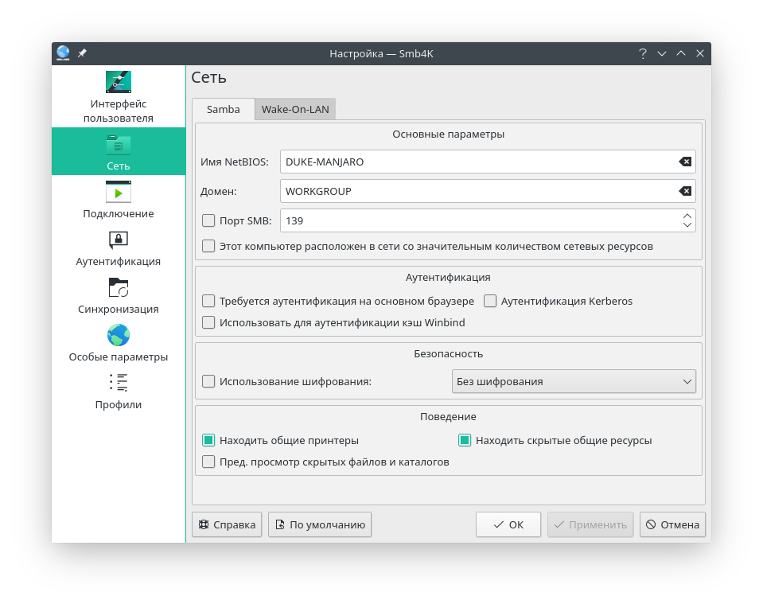Confirm settings with the OK button
The image size is (763, 604).
point(508,524)
